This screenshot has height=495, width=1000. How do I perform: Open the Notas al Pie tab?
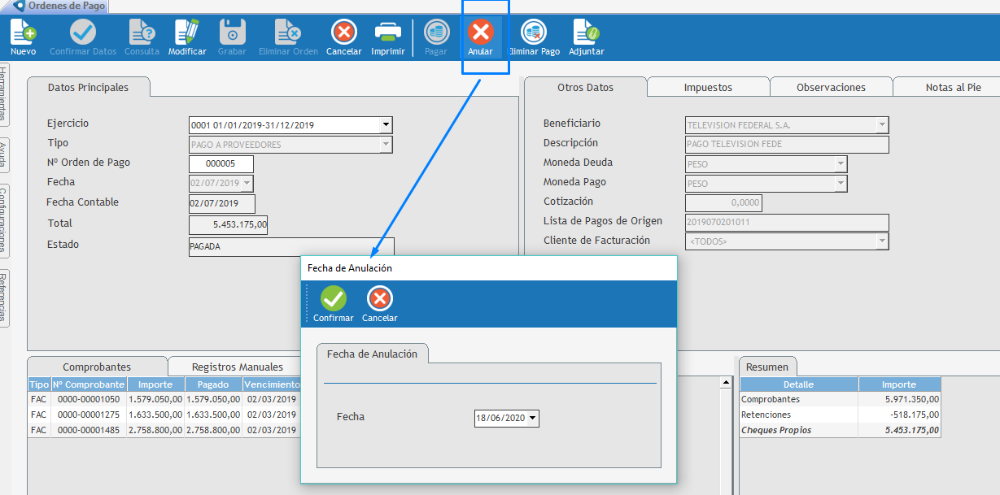coord(952,87)
